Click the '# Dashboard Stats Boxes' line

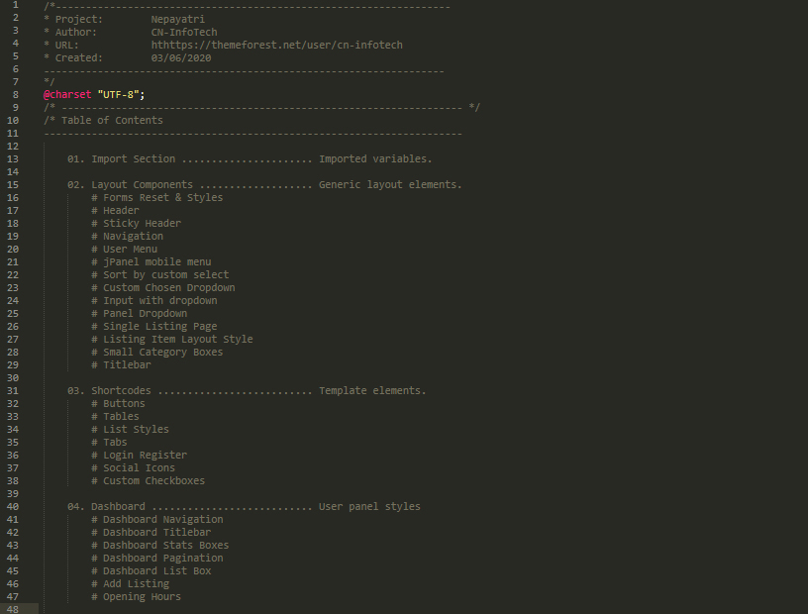[159, 546]
